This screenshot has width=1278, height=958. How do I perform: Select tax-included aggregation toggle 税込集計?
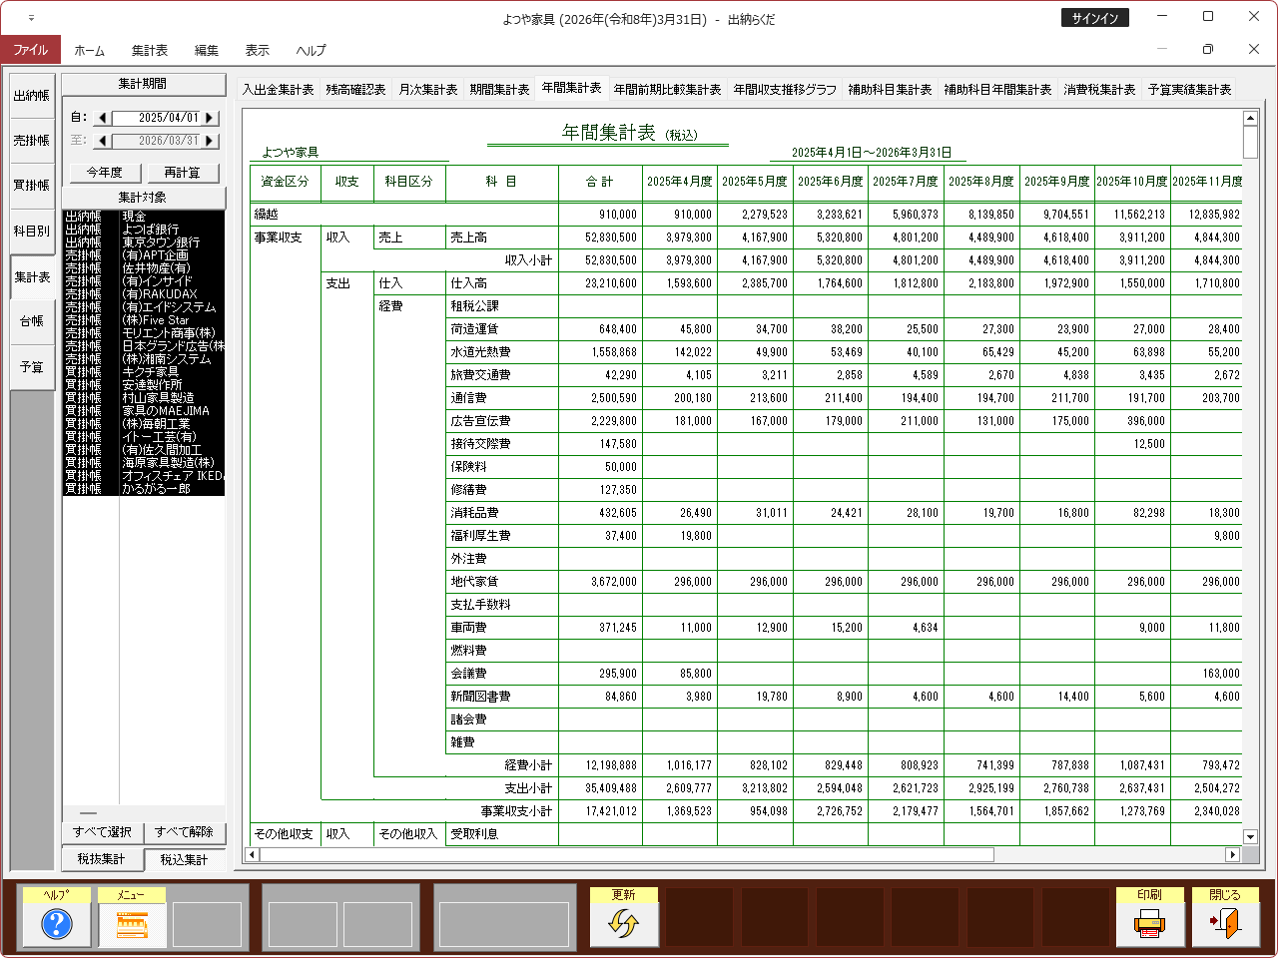click(x=185, y=859)
